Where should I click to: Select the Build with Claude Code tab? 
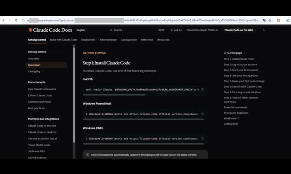pyautogui.click(x=64, y=40)
